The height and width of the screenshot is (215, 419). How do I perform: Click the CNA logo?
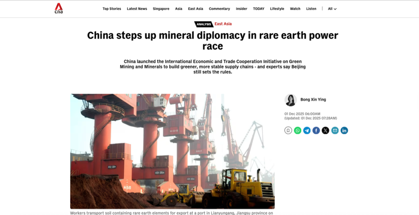click(59, 8)
